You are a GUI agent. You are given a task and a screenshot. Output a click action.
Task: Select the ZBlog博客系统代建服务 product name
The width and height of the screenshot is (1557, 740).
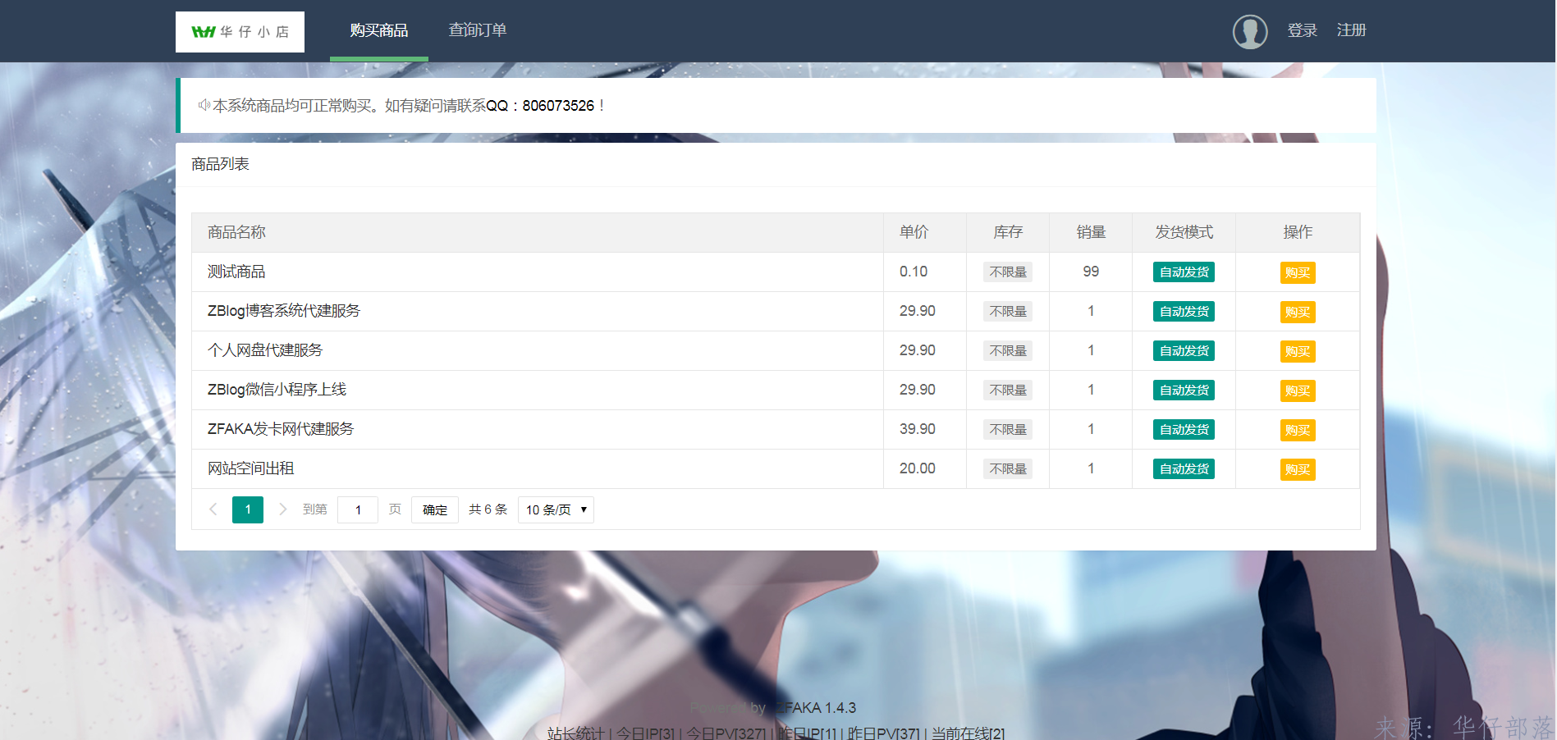click(284, 311)
